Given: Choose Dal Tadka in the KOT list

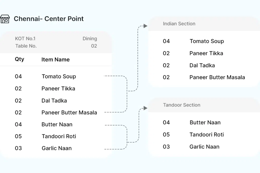Looking at the screenshot, I should [54, 101].
